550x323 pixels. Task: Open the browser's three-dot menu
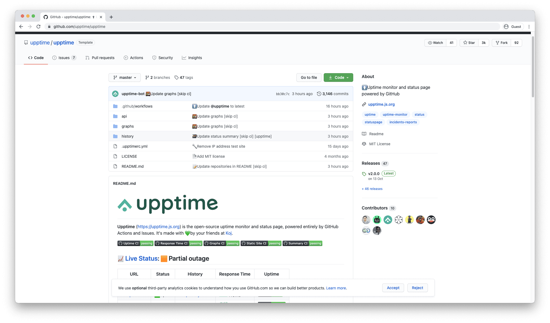529,27
